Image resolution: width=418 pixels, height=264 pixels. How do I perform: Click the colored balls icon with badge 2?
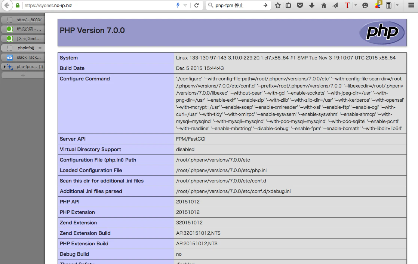[x=378, y=5]
